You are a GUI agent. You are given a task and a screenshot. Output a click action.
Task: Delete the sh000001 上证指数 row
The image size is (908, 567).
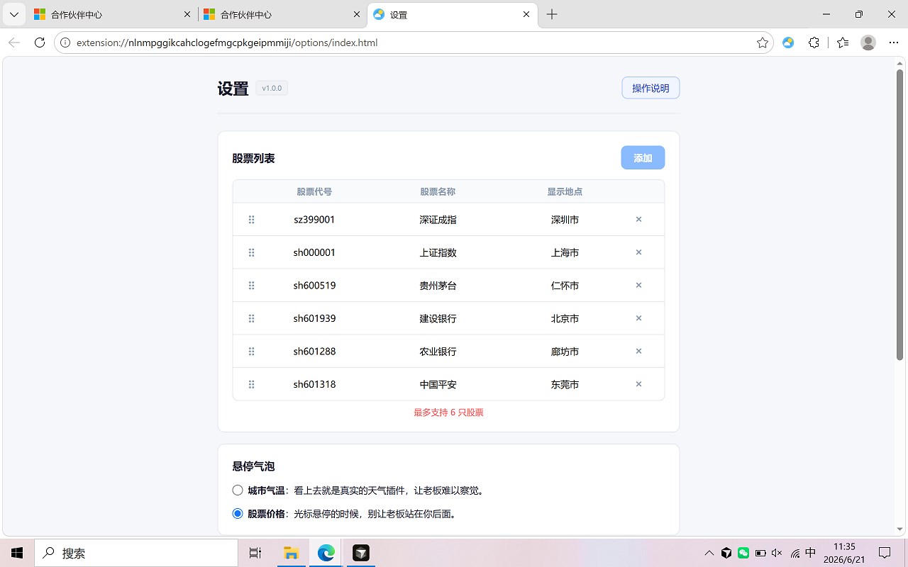pyautogui.click(x=638, y=252)
